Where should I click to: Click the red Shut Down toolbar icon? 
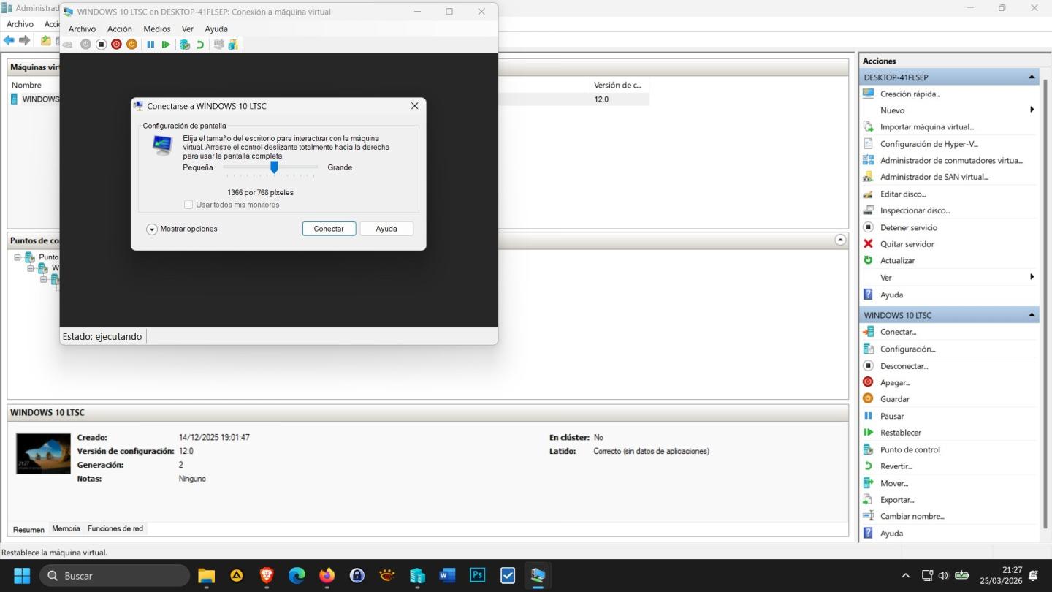pos(116,45)
